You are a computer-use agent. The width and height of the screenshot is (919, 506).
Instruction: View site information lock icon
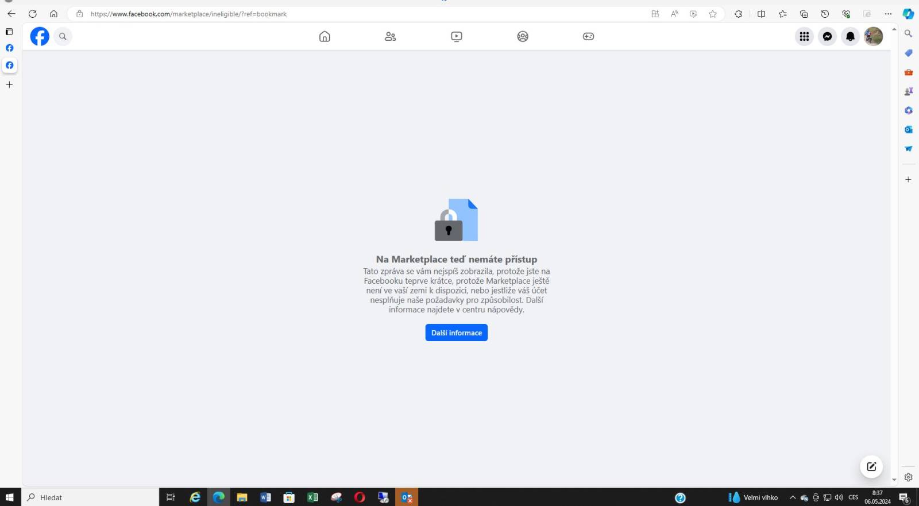point(80,14)
